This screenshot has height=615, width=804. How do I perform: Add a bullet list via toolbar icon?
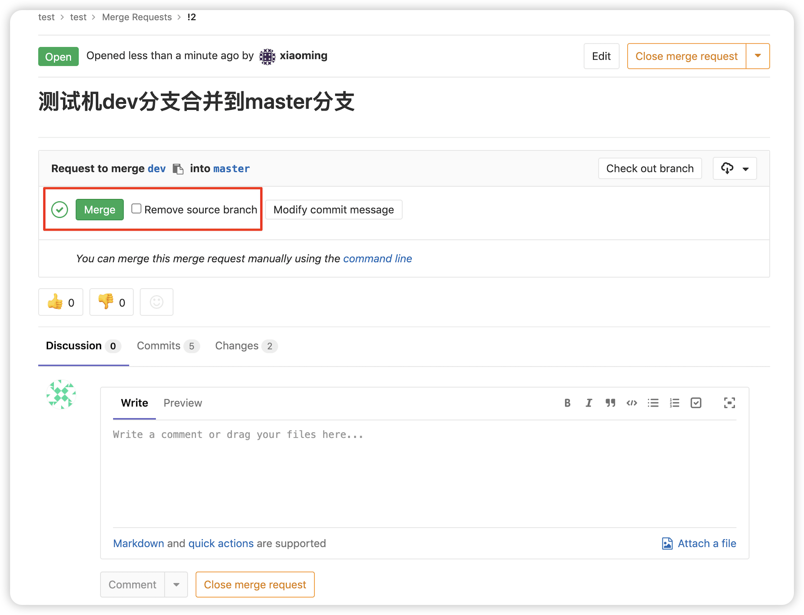(653, 403)
